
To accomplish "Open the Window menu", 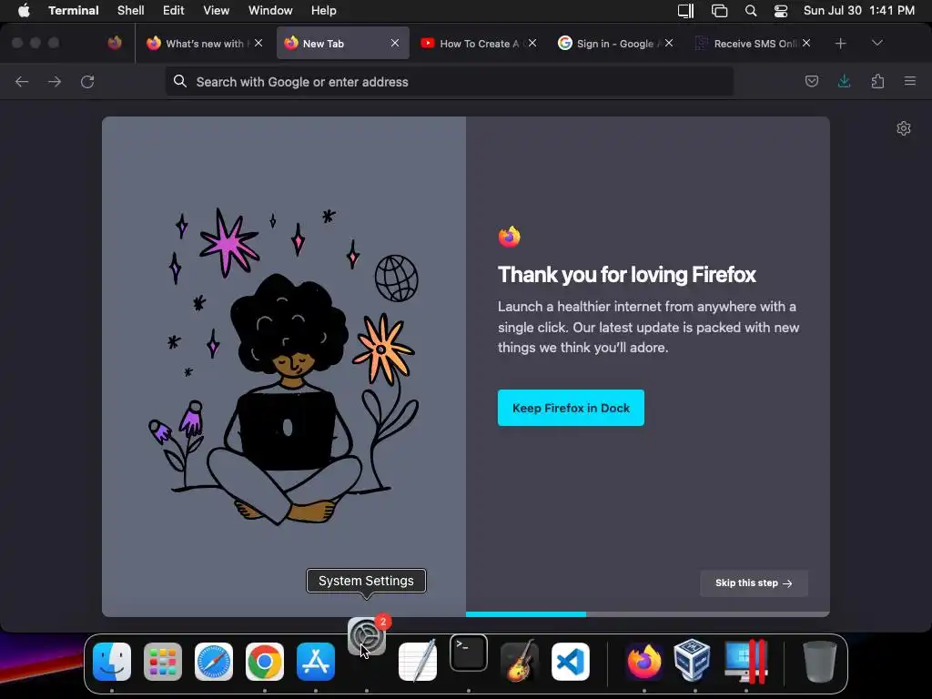I will coord(270,11).
